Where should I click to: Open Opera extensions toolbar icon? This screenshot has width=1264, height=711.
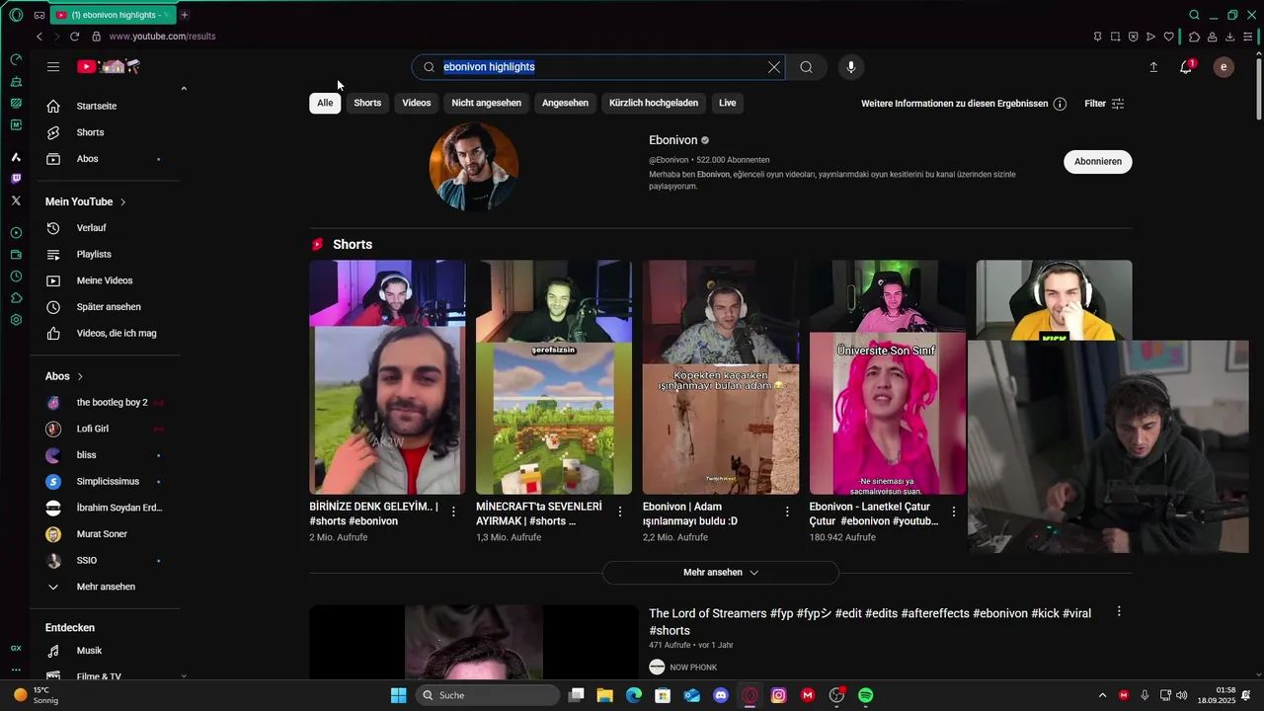(1194, 37)
